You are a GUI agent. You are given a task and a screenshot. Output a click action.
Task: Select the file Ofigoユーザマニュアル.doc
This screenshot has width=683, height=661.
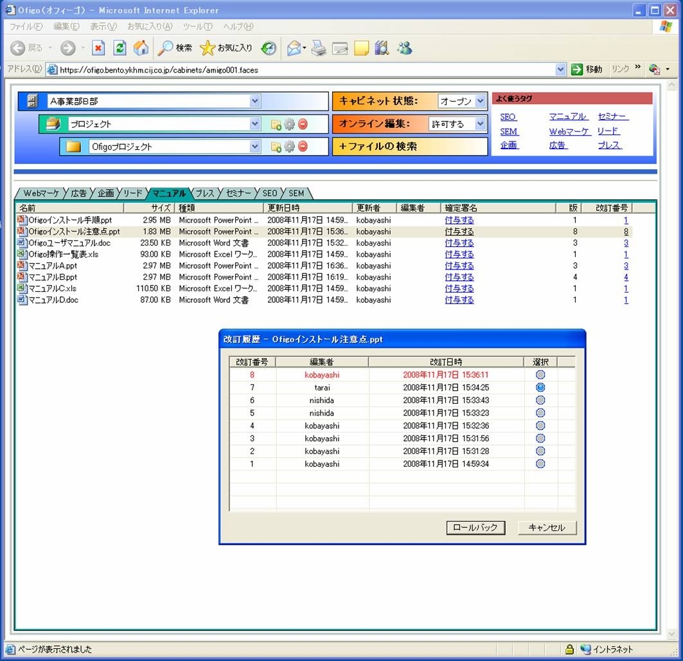[69, 243]
